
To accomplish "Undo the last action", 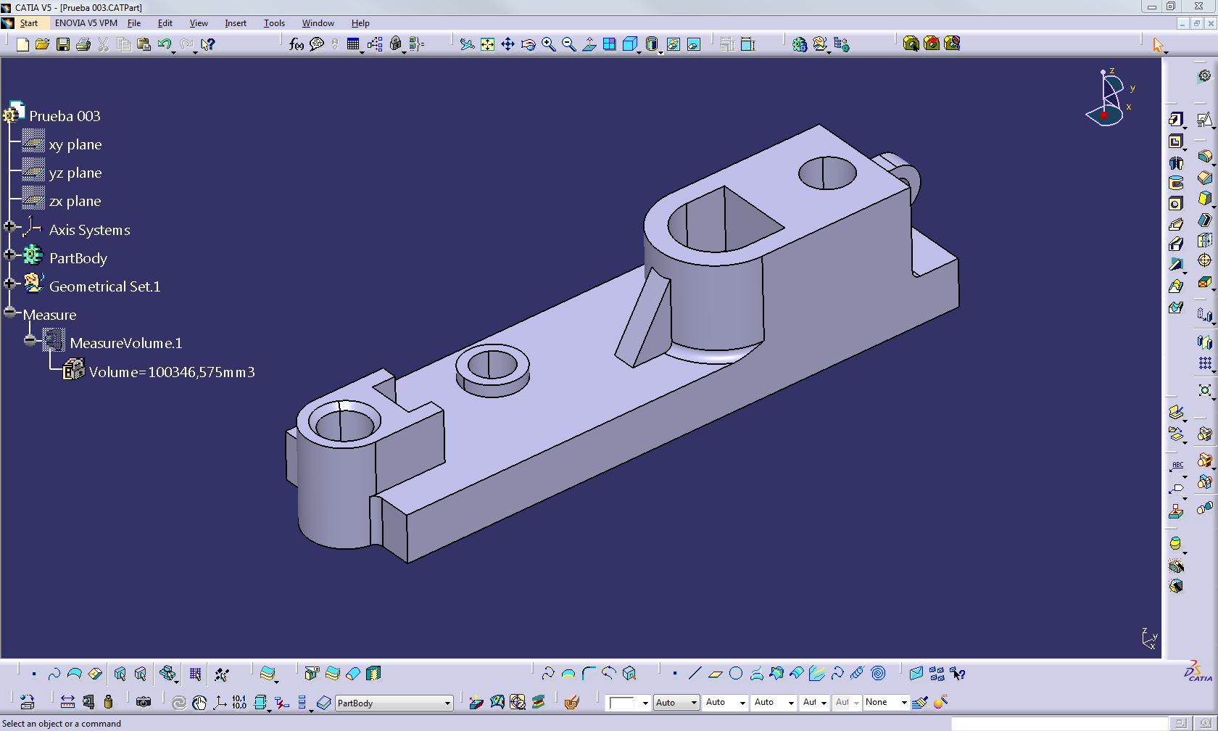I will (x=165, y=45).
